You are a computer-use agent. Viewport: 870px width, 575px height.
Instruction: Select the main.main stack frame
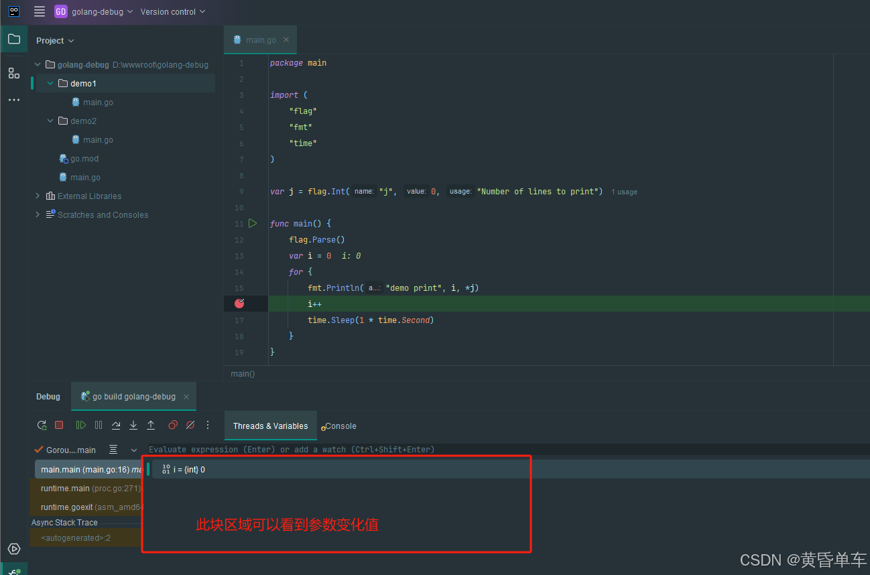[x=88, y=470]
